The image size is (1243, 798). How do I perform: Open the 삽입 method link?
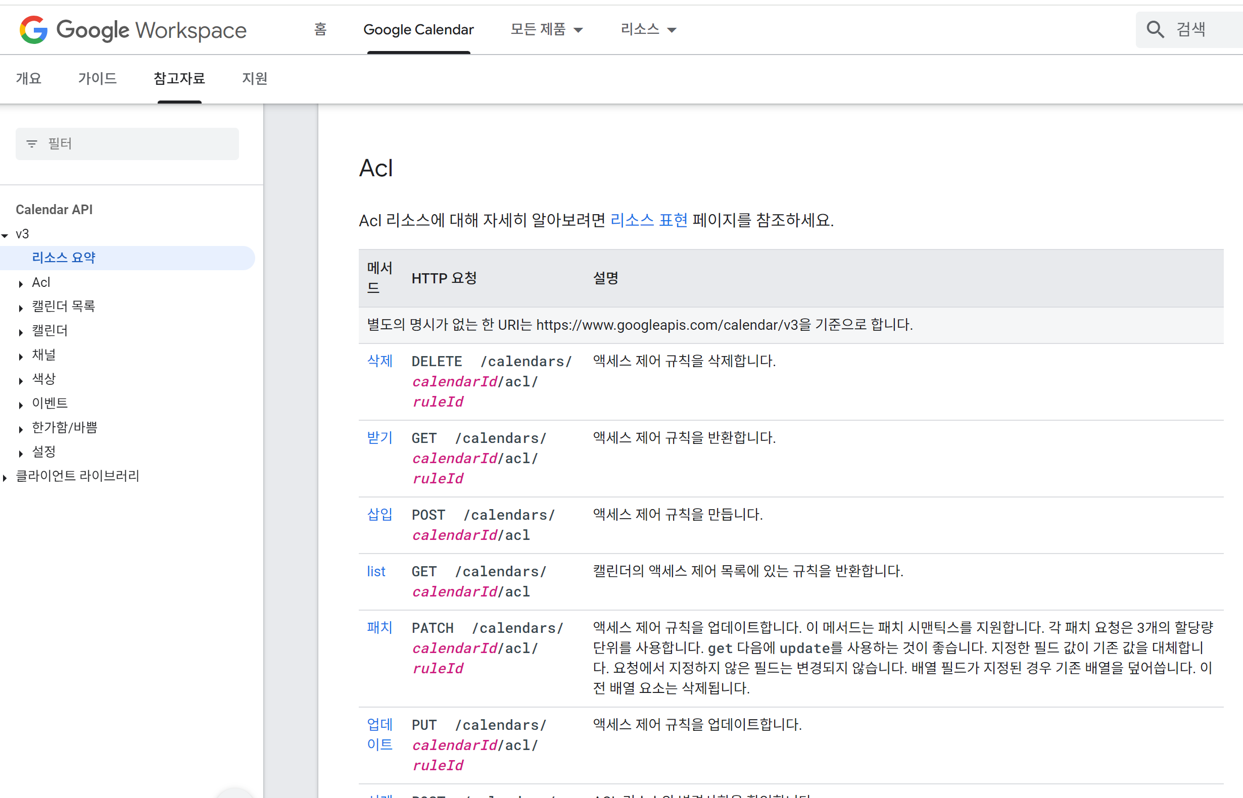(379, 514)
